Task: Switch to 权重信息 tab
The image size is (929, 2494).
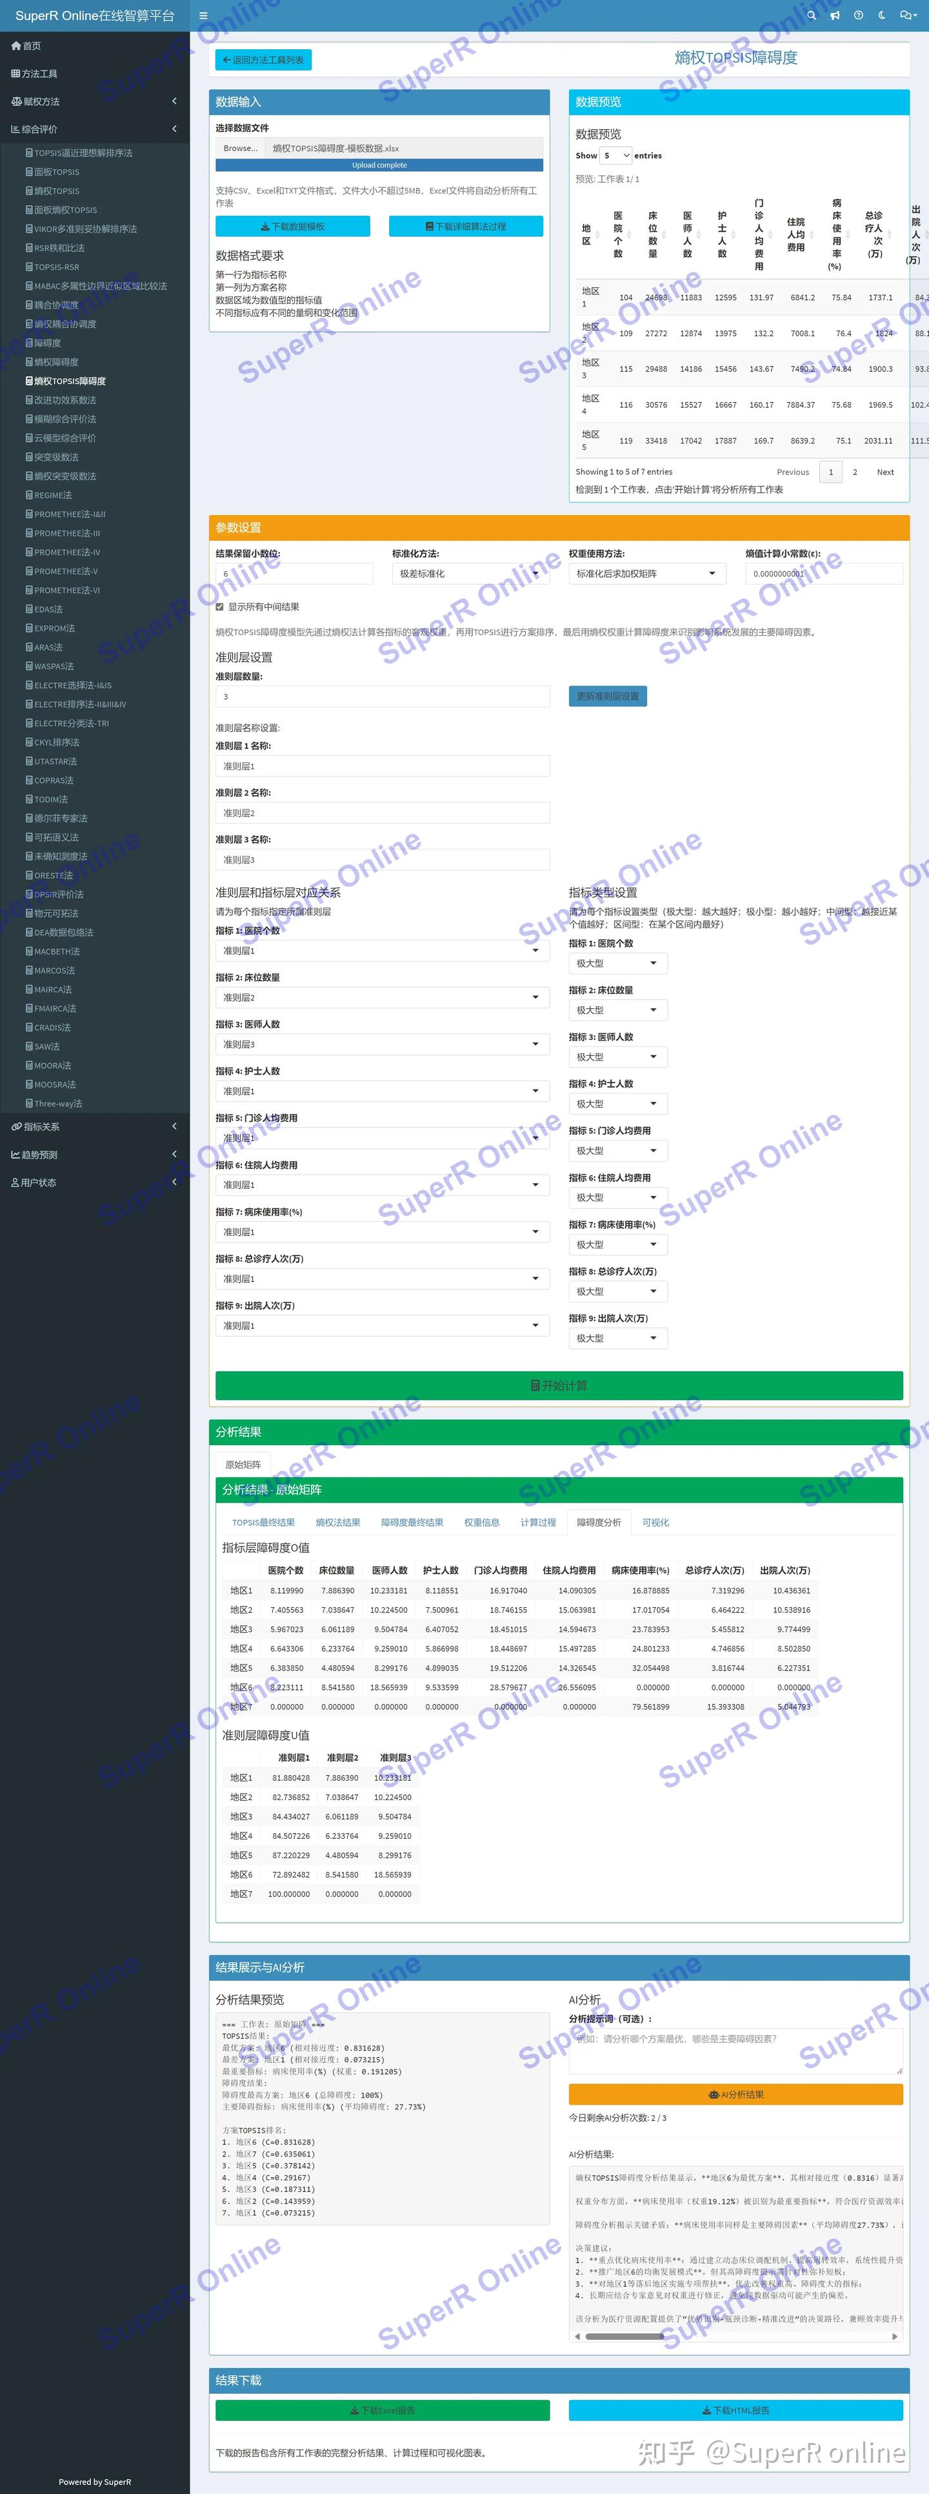Action: pyautogui.click(x=482, y=1523)
